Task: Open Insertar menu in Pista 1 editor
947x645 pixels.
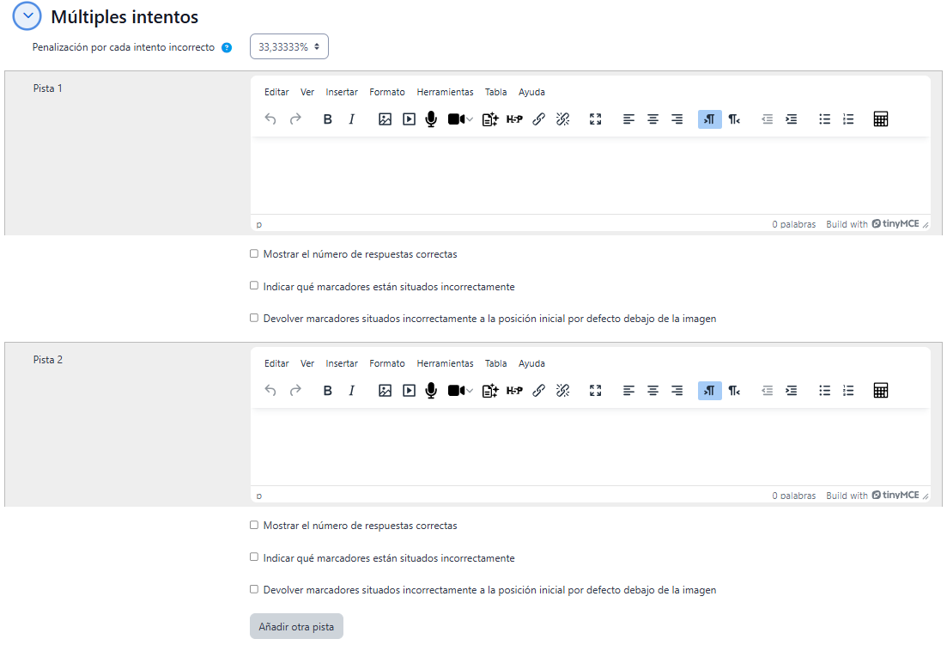Action: pos(342,92)
